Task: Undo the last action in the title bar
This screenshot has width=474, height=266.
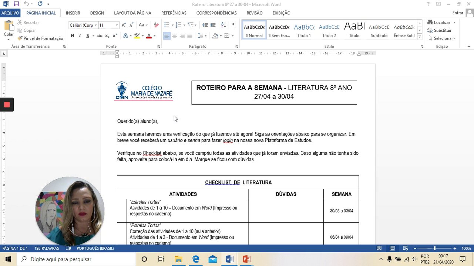Action: [26, 4]
